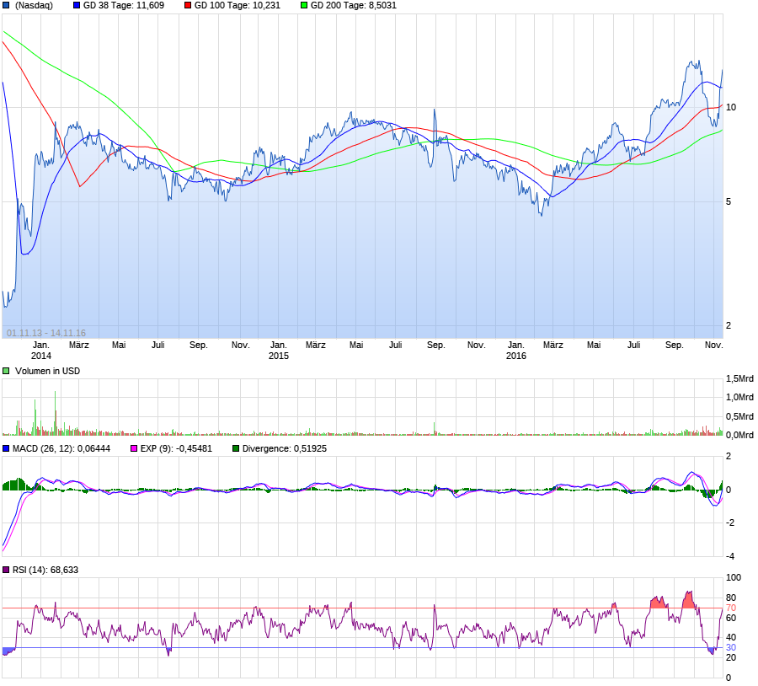Click the GD 200 Tage: 8,5031 label

354,5
